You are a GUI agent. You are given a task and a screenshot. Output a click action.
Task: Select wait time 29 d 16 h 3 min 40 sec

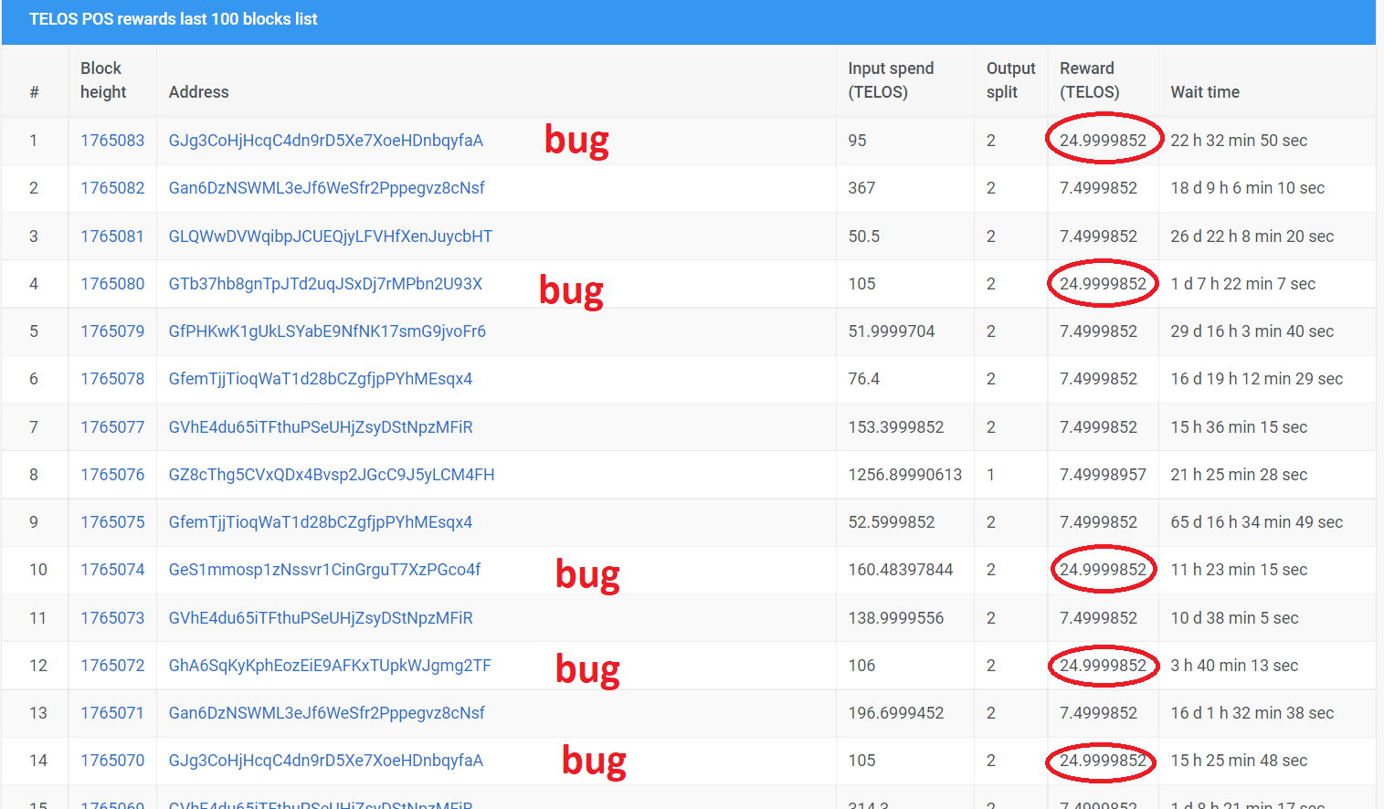(x=1252, y=331)
